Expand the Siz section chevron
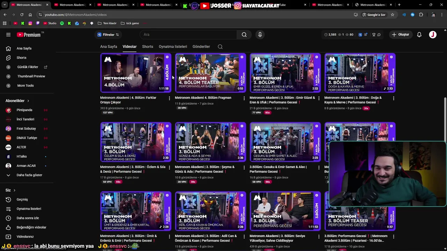447x251 pixels. tap(14, 190)
